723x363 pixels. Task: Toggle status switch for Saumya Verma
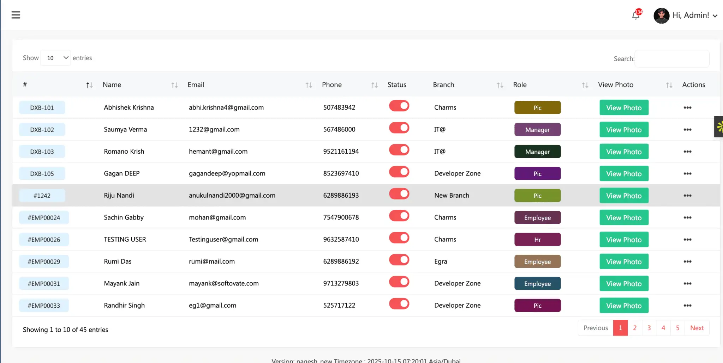coord(399,128)
